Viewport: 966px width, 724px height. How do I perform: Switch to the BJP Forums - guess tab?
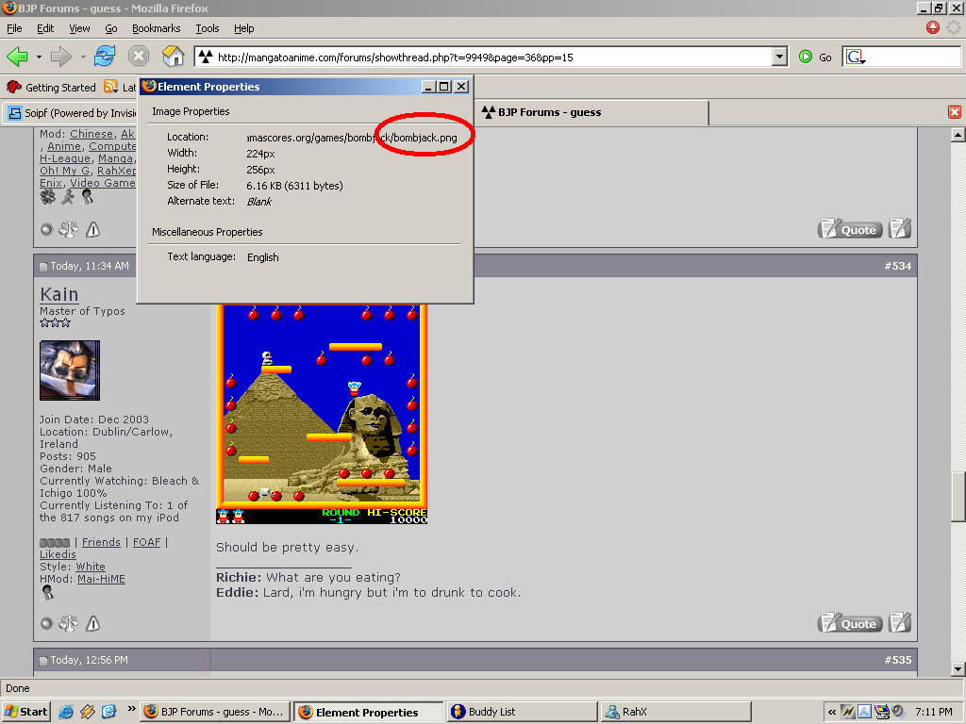591,112
